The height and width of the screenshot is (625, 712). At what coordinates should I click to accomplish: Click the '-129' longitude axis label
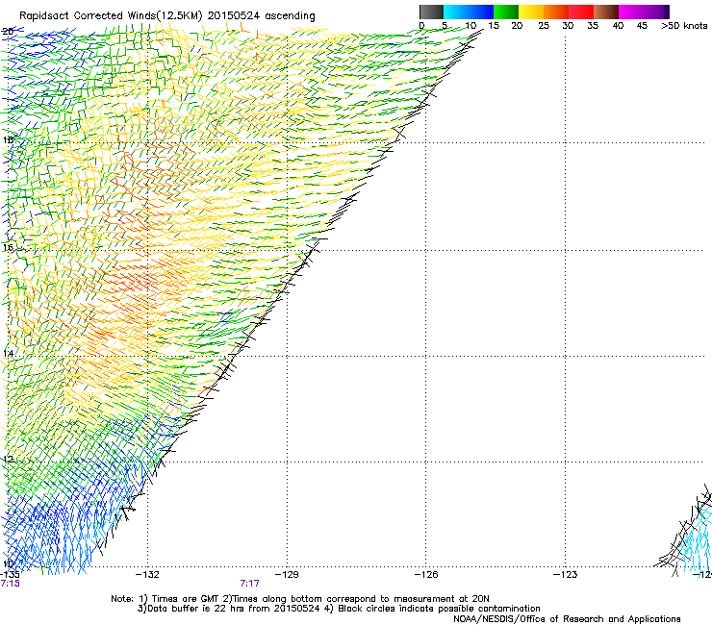point(287,575)
